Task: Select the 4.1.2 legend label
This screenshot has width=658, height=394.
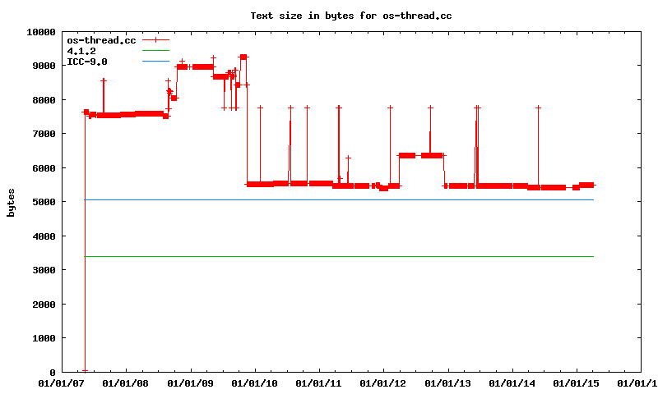Action: click(81, 51)
